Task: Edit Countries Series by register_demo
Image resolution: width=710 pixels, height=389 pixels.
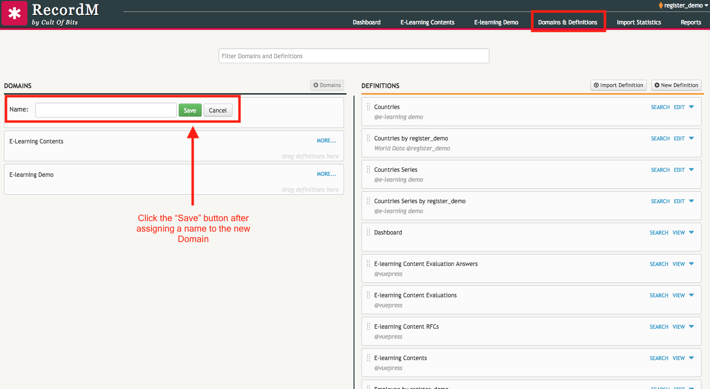Action: pos(679,201)
